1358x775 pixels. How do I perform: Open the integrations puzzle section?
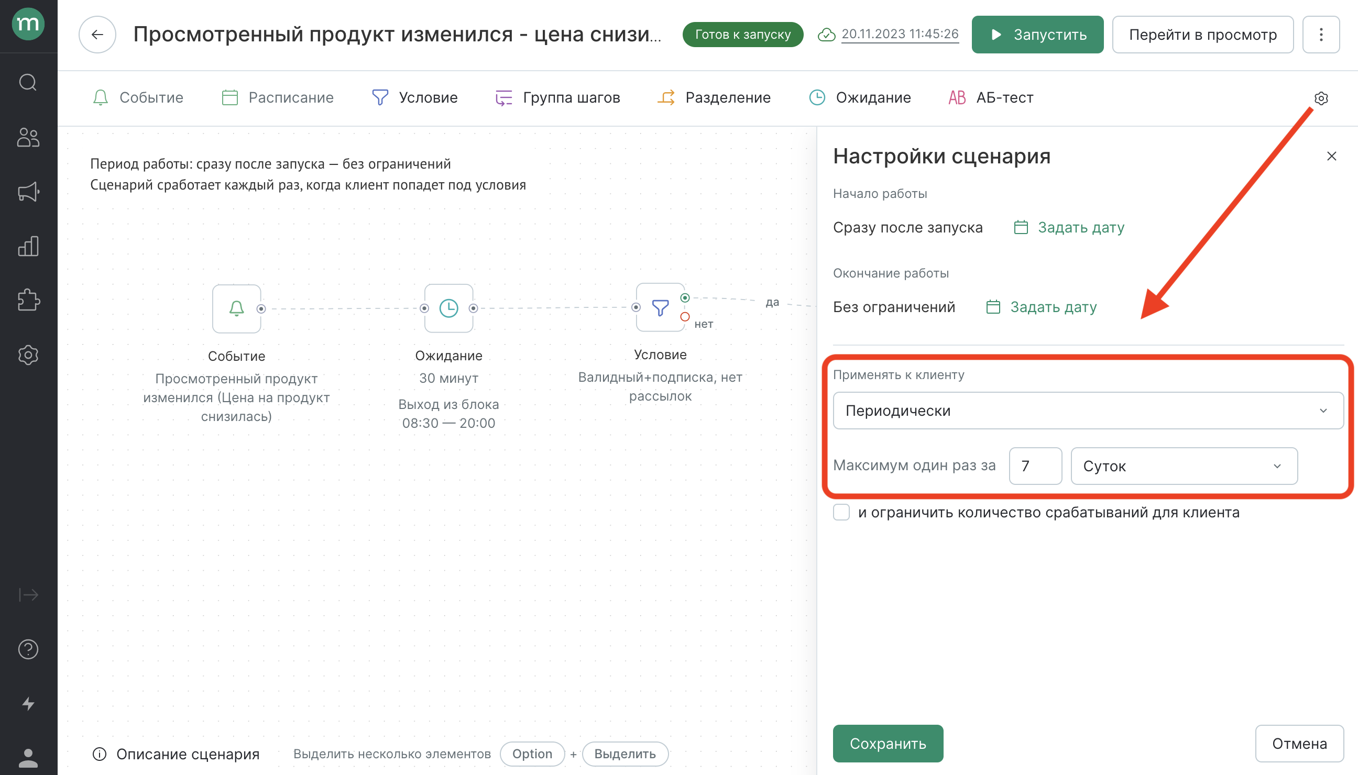click(28, 300)
